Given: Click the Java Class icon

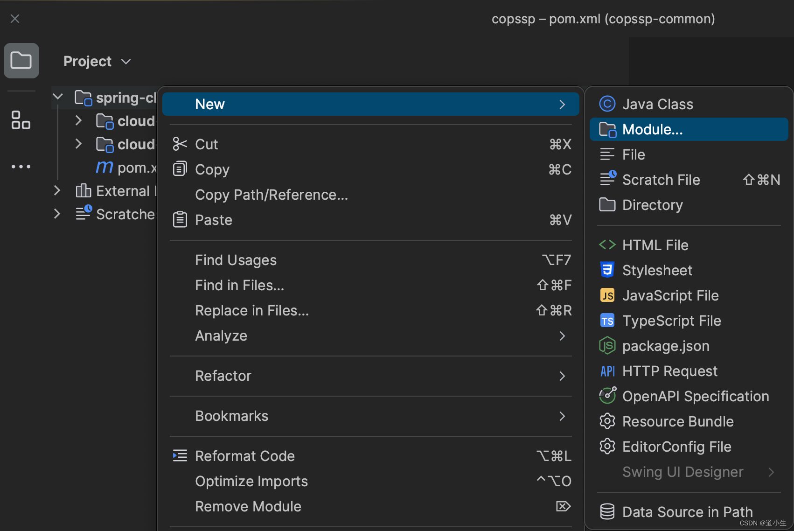Looking at the screenshot, I should [x=607, y=104].
